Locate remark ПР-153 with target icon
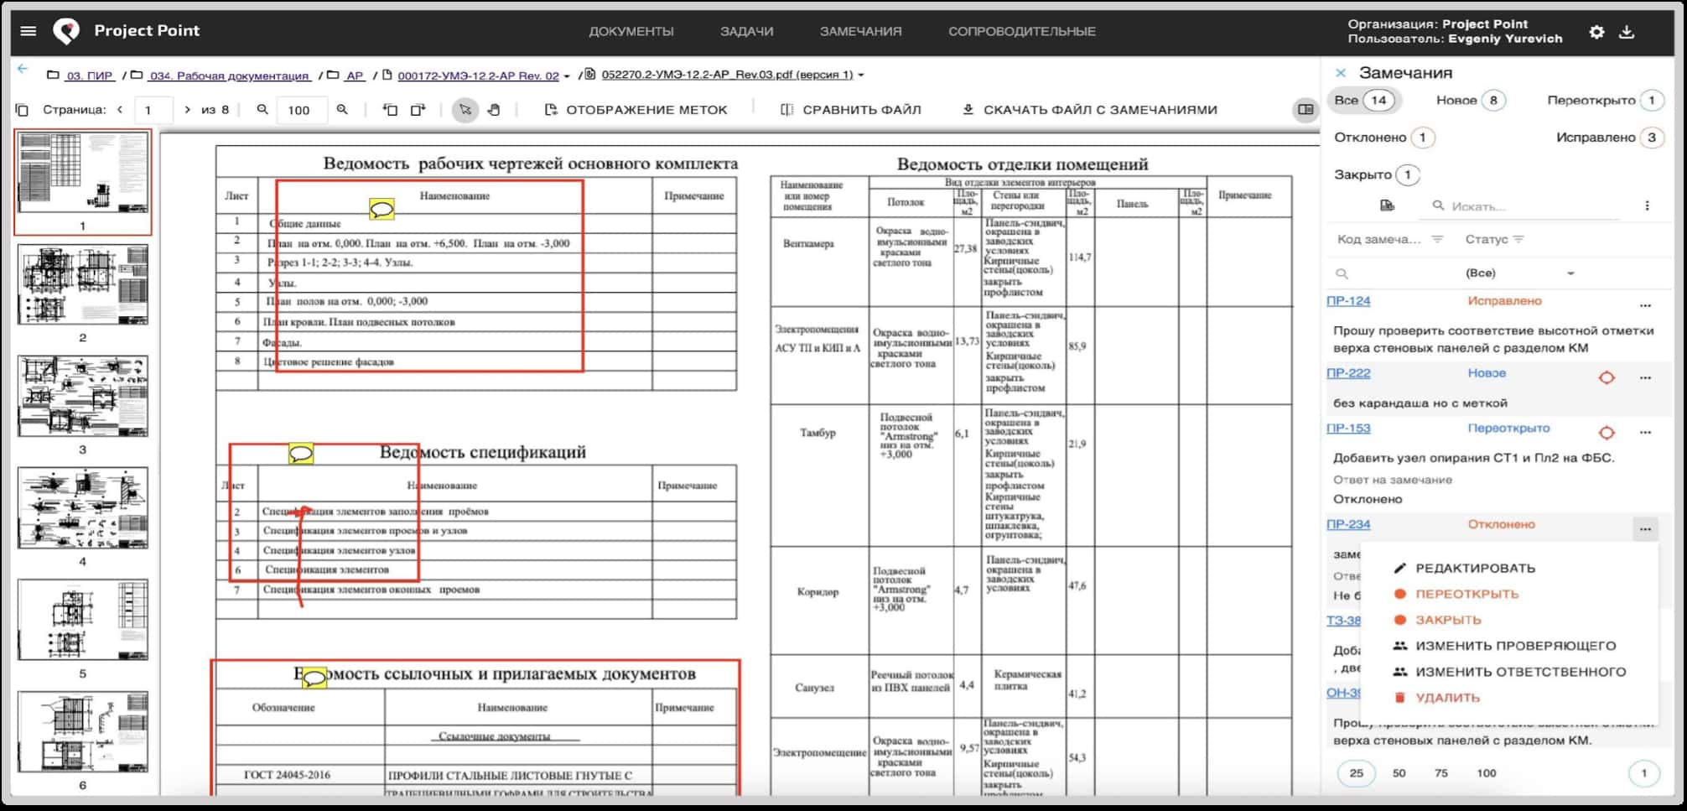 pyautogui.click(x=1607, y=433)
